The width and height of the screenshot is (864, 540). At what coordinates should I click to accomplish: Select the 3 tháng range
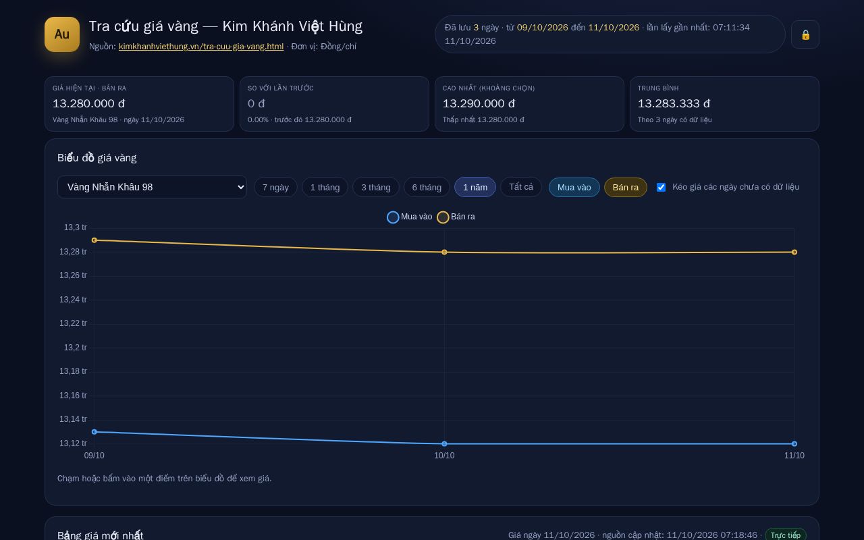coord(375,187)
